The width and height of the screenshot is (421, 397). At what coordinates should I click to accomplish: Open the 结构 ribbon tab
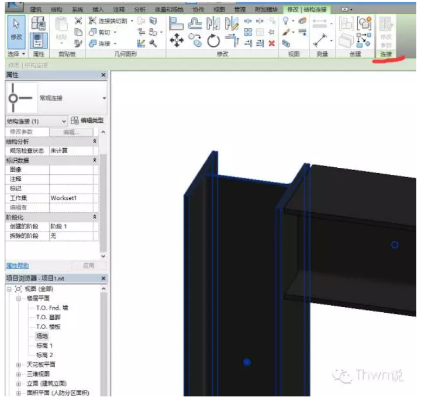click(56, 9)
